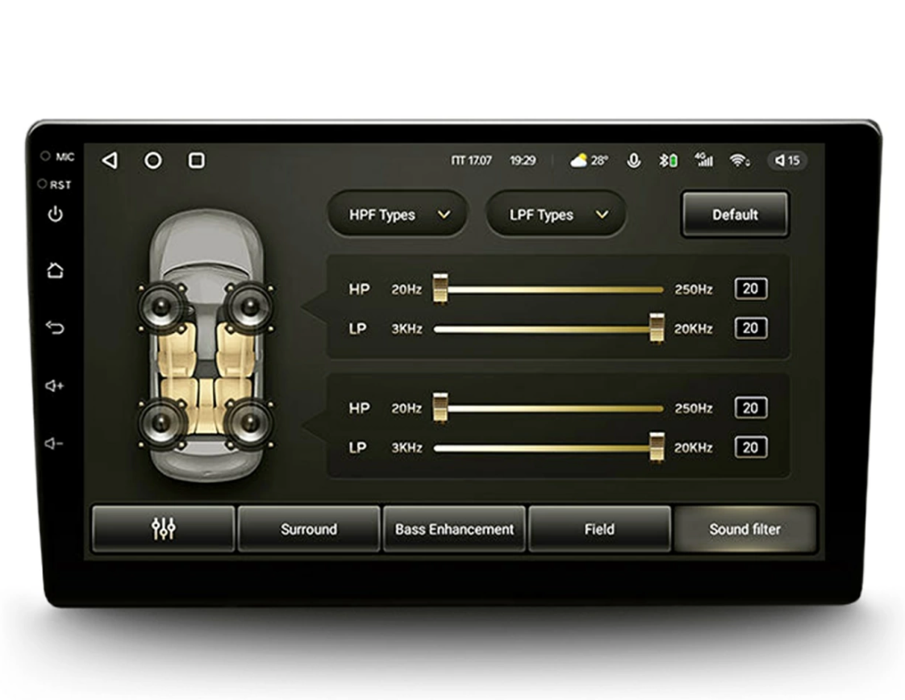This screenshot has width=905, height=700.
Task: Switch to the Bass Enhancement tab
Action: [x=454, y=528]
